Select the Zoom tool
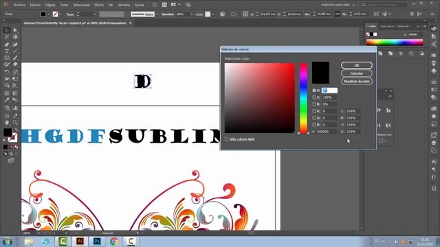This screenshot has height=247, width=440. (x=15, y=122)
